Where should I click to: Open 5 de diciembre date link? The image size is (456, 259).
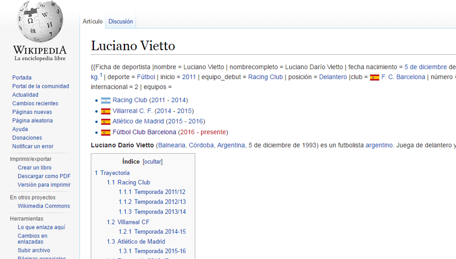point(426,67)
